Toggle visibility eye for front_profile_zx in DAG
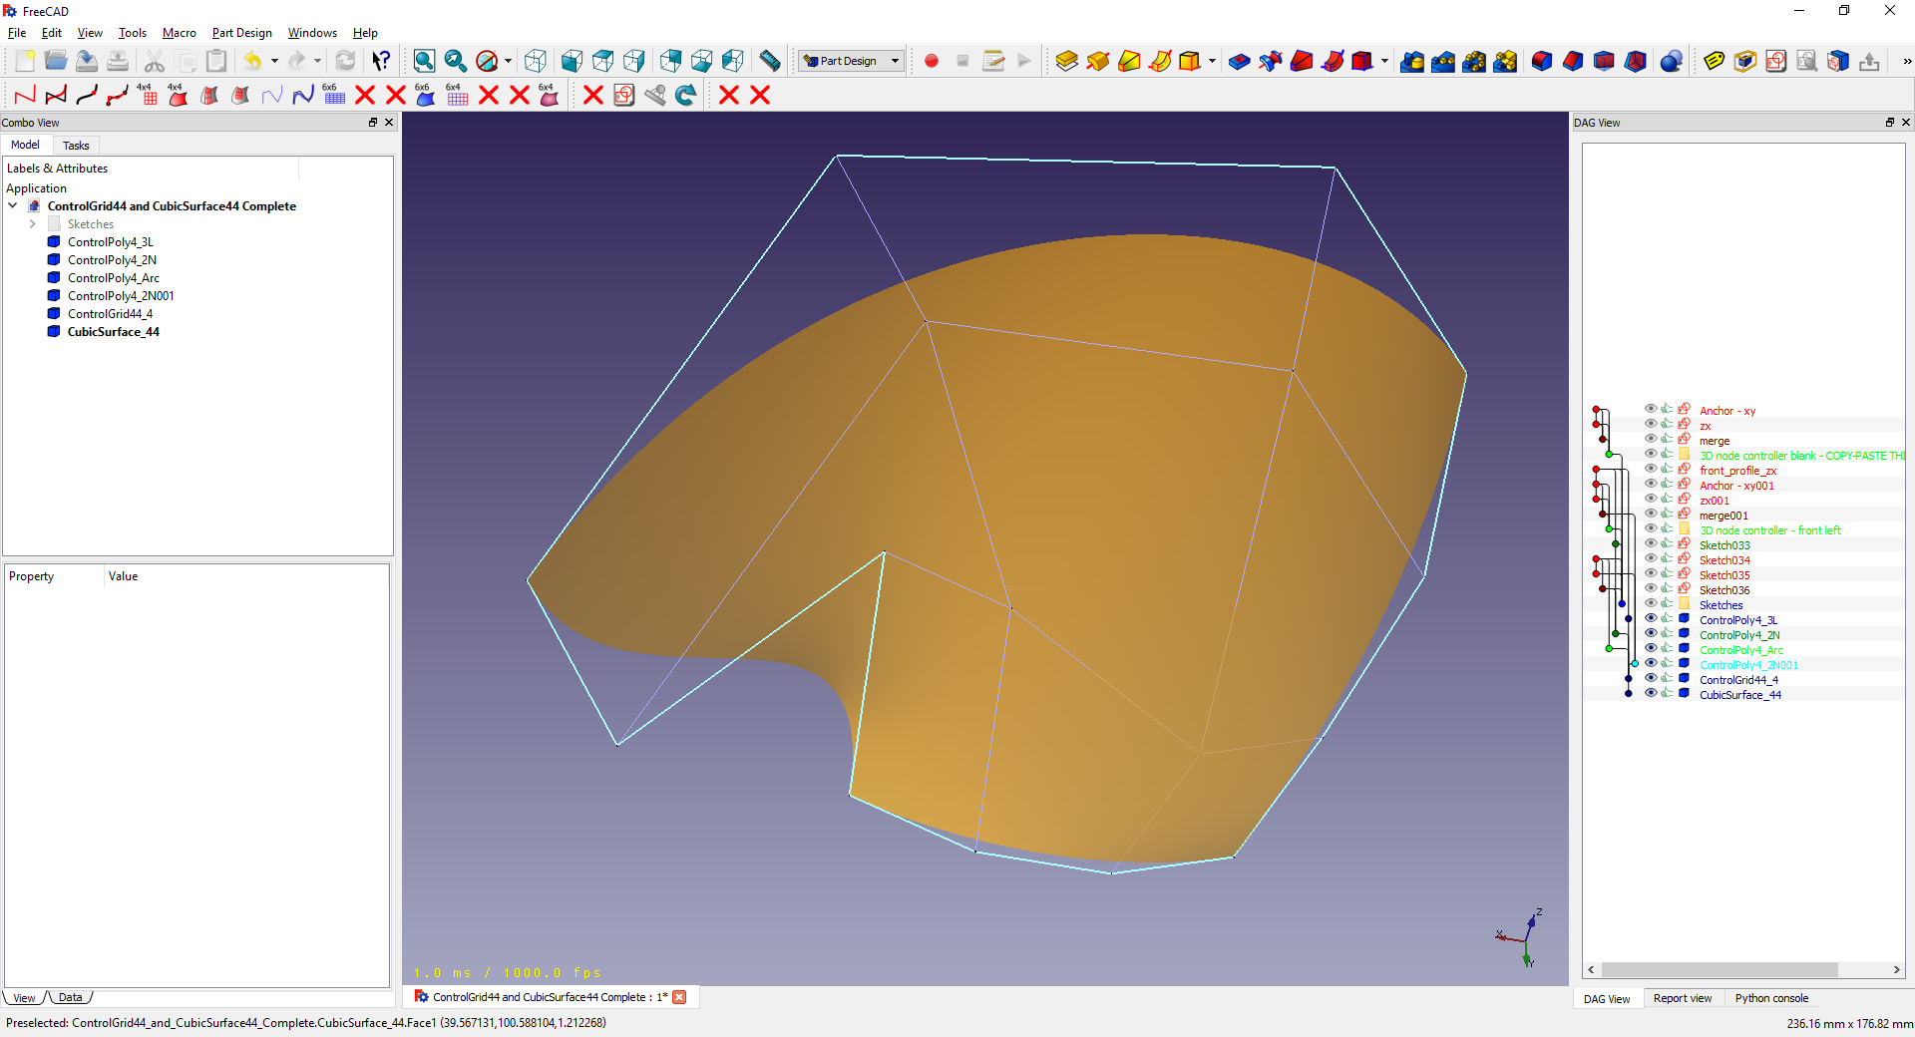This screenshot has width=1915, height=1037. (1651, 469)
